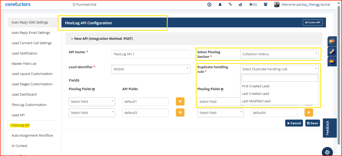
Task: Select Last Created Lead option
Action: pos(279,94)
